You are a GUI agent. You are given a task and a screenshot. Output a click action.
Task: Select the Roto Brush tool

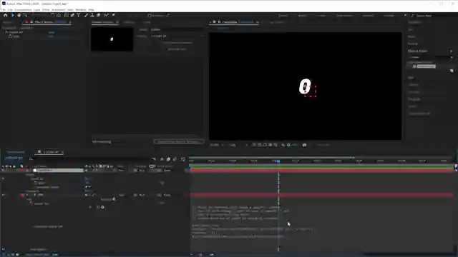click(x=107, y=16)
